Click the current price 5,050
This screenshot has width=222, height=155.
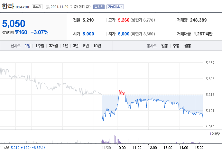14,23
